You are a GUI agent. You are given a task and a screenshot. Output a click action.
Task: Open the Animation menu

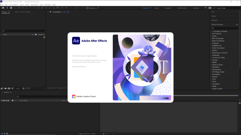[34, 5]
